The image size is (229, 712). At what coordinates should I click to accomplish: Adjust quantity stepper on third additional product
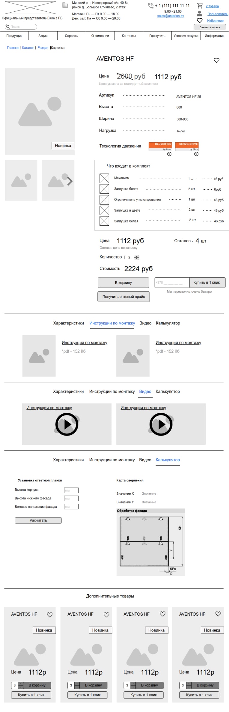[133, 685]
